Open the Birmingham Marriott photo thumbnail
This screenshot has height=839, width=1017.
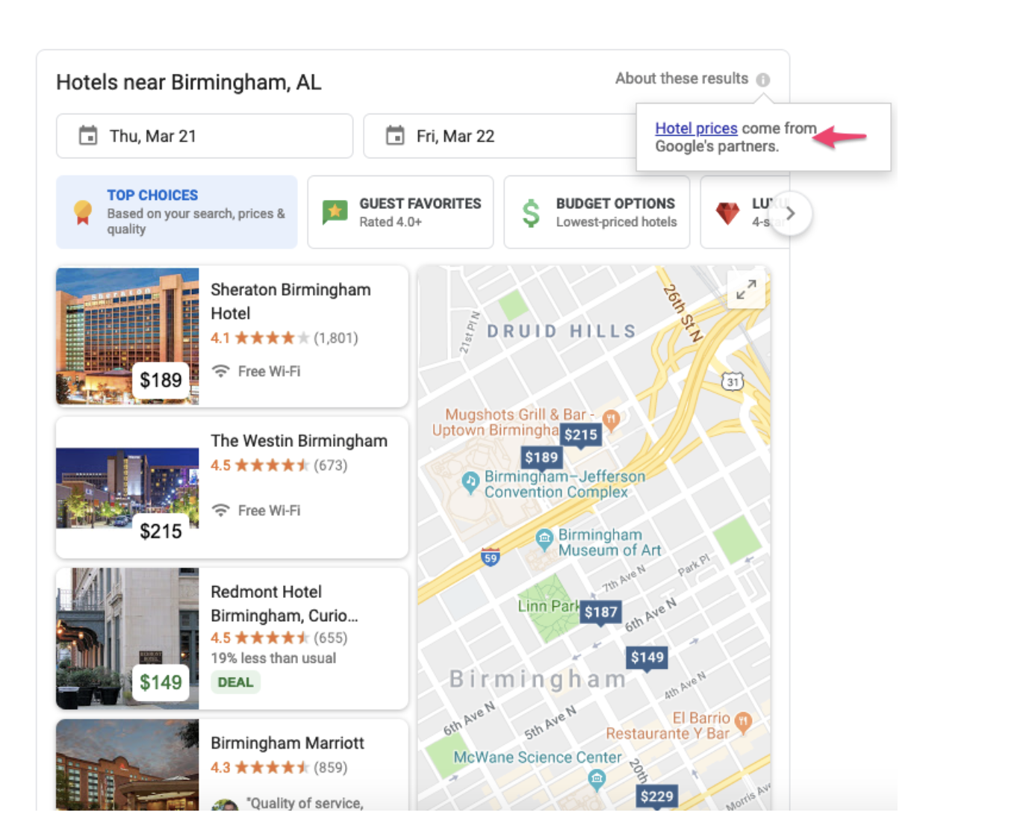(x=128, y=765)
